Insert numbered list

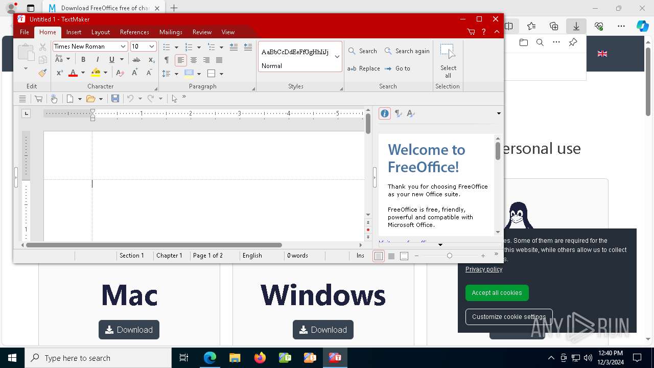pyautogui.click(x=189, y=47)
